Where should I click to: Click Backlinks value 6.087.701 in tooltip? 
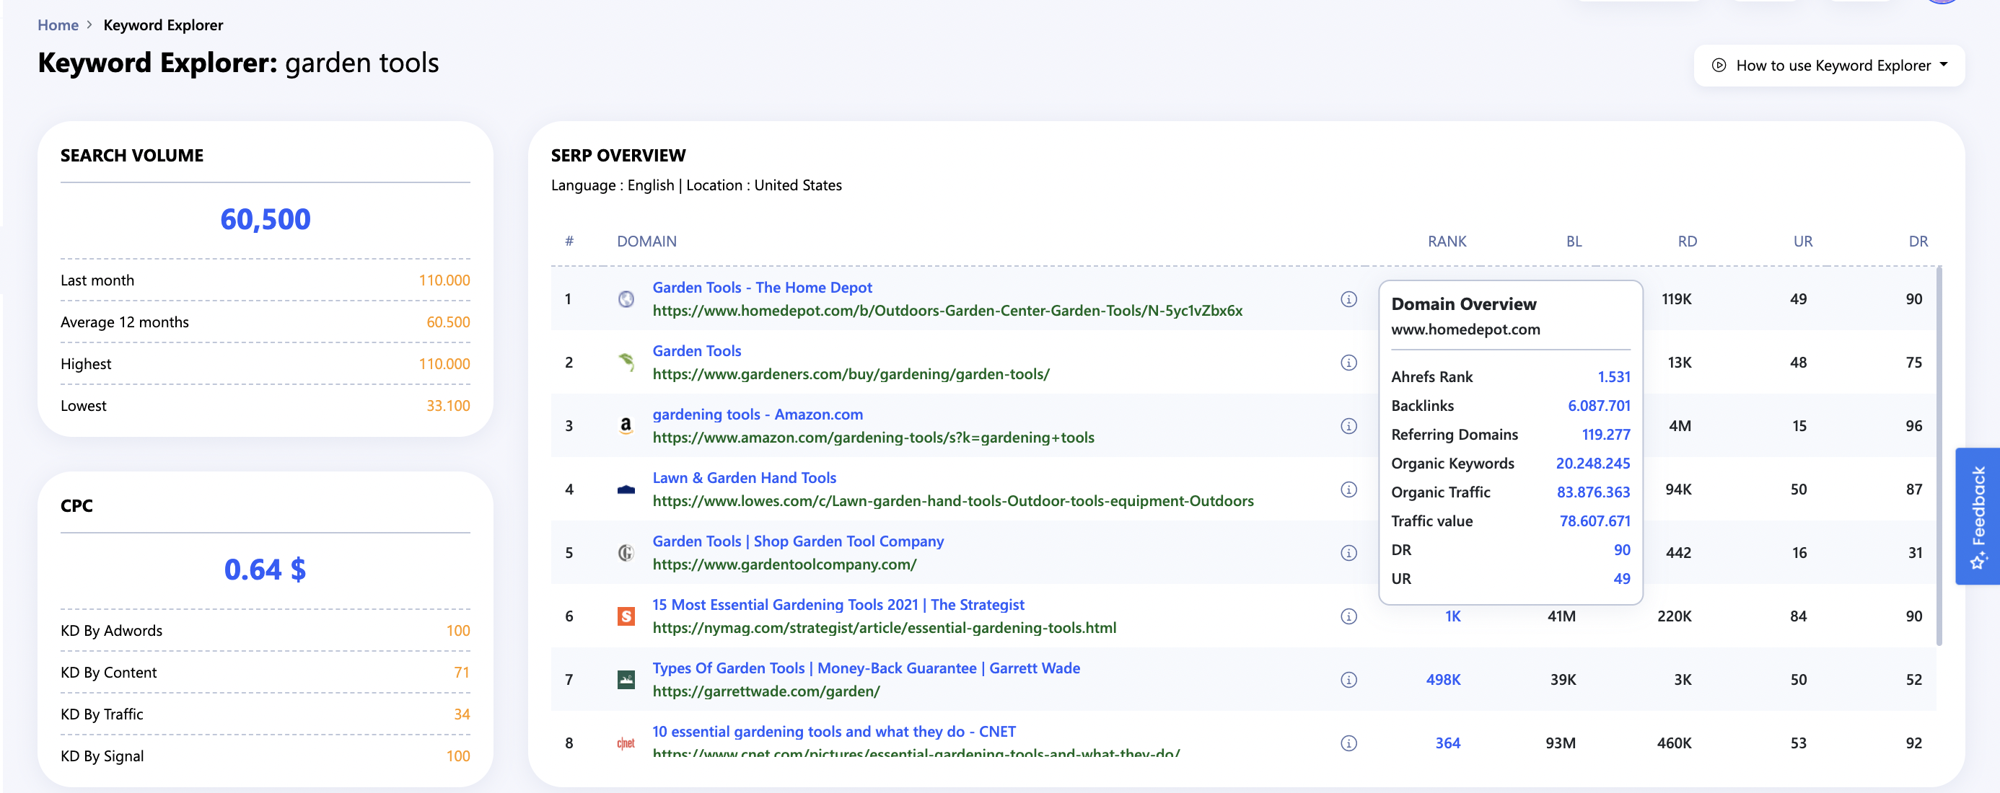[1599, 406]
